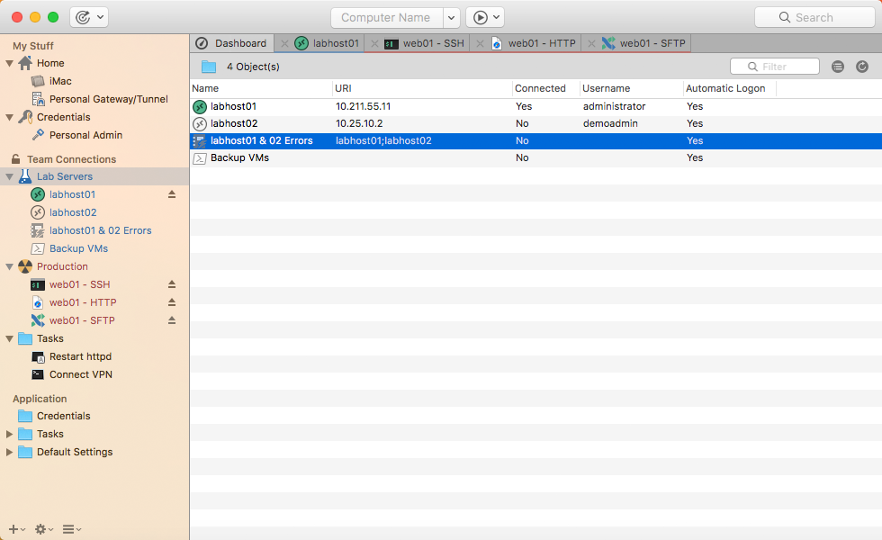
Task: Sort list by Name column
Action: [x=262, y=88]
